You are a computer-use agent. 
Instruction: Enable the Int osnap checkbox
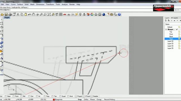pyautogui.click(x=37, y=96)
